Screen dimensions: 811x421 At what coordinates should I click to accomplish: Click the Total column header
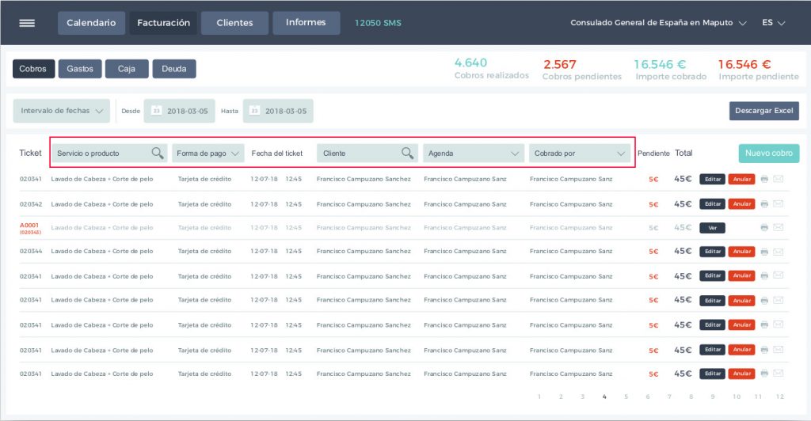(683, 153)
